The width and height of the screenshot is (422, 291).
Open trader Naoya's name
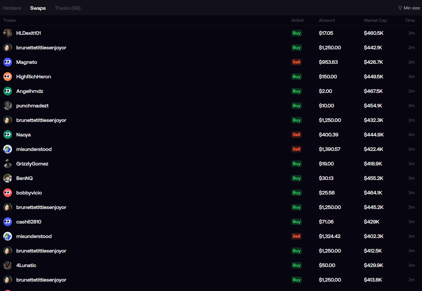click(x=24, y=135)
